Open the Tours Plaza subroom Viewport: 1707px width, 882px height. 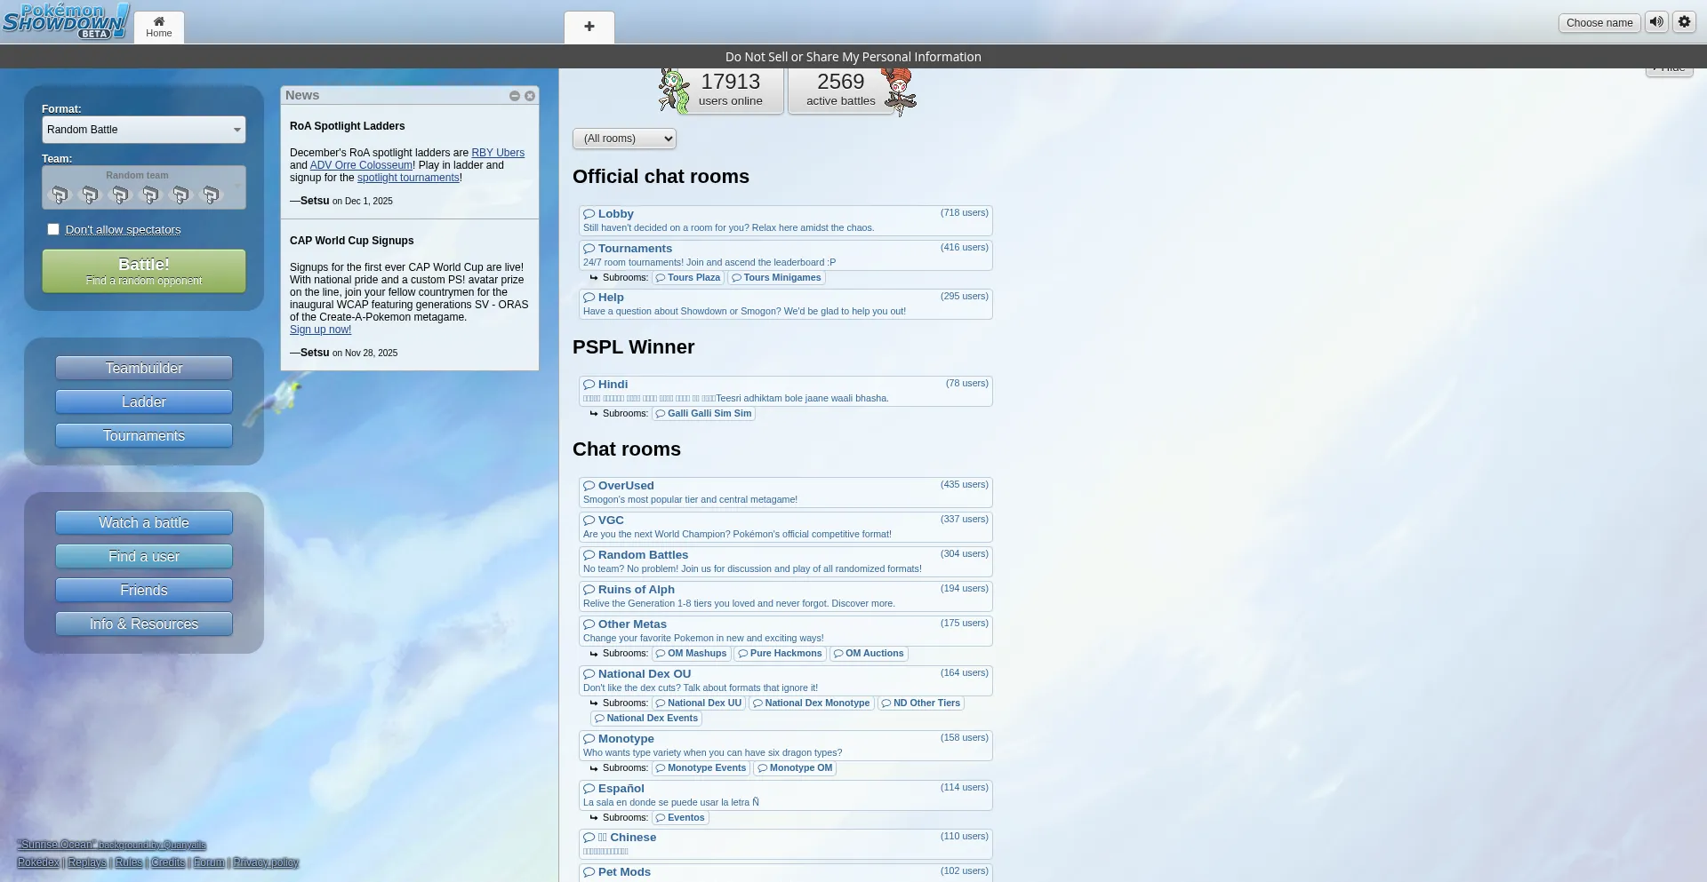tap(688, 278)
